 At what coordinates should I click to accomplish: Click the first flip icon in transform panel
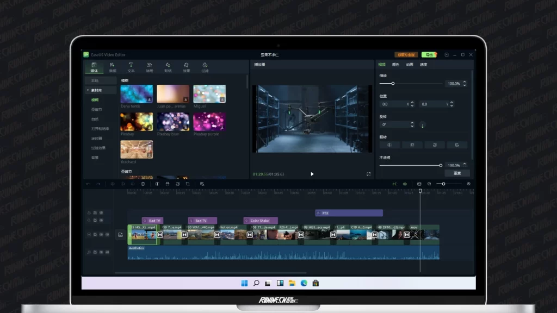coord(389,145)
